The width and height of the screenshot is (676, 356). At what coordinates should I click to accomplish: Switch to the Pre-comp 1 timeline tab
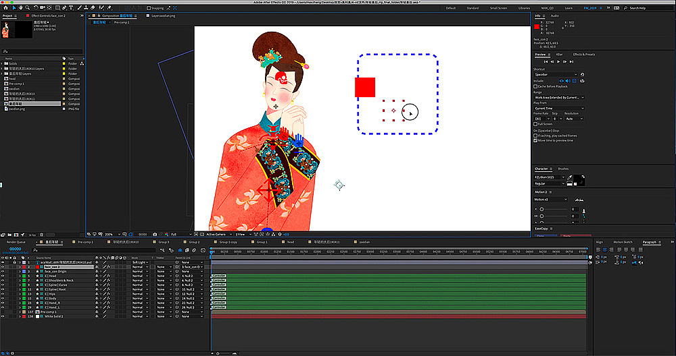(85, 242)
